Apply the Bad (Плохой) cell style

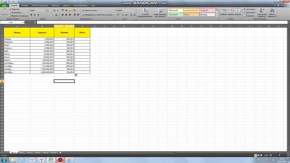click(208, 10)
